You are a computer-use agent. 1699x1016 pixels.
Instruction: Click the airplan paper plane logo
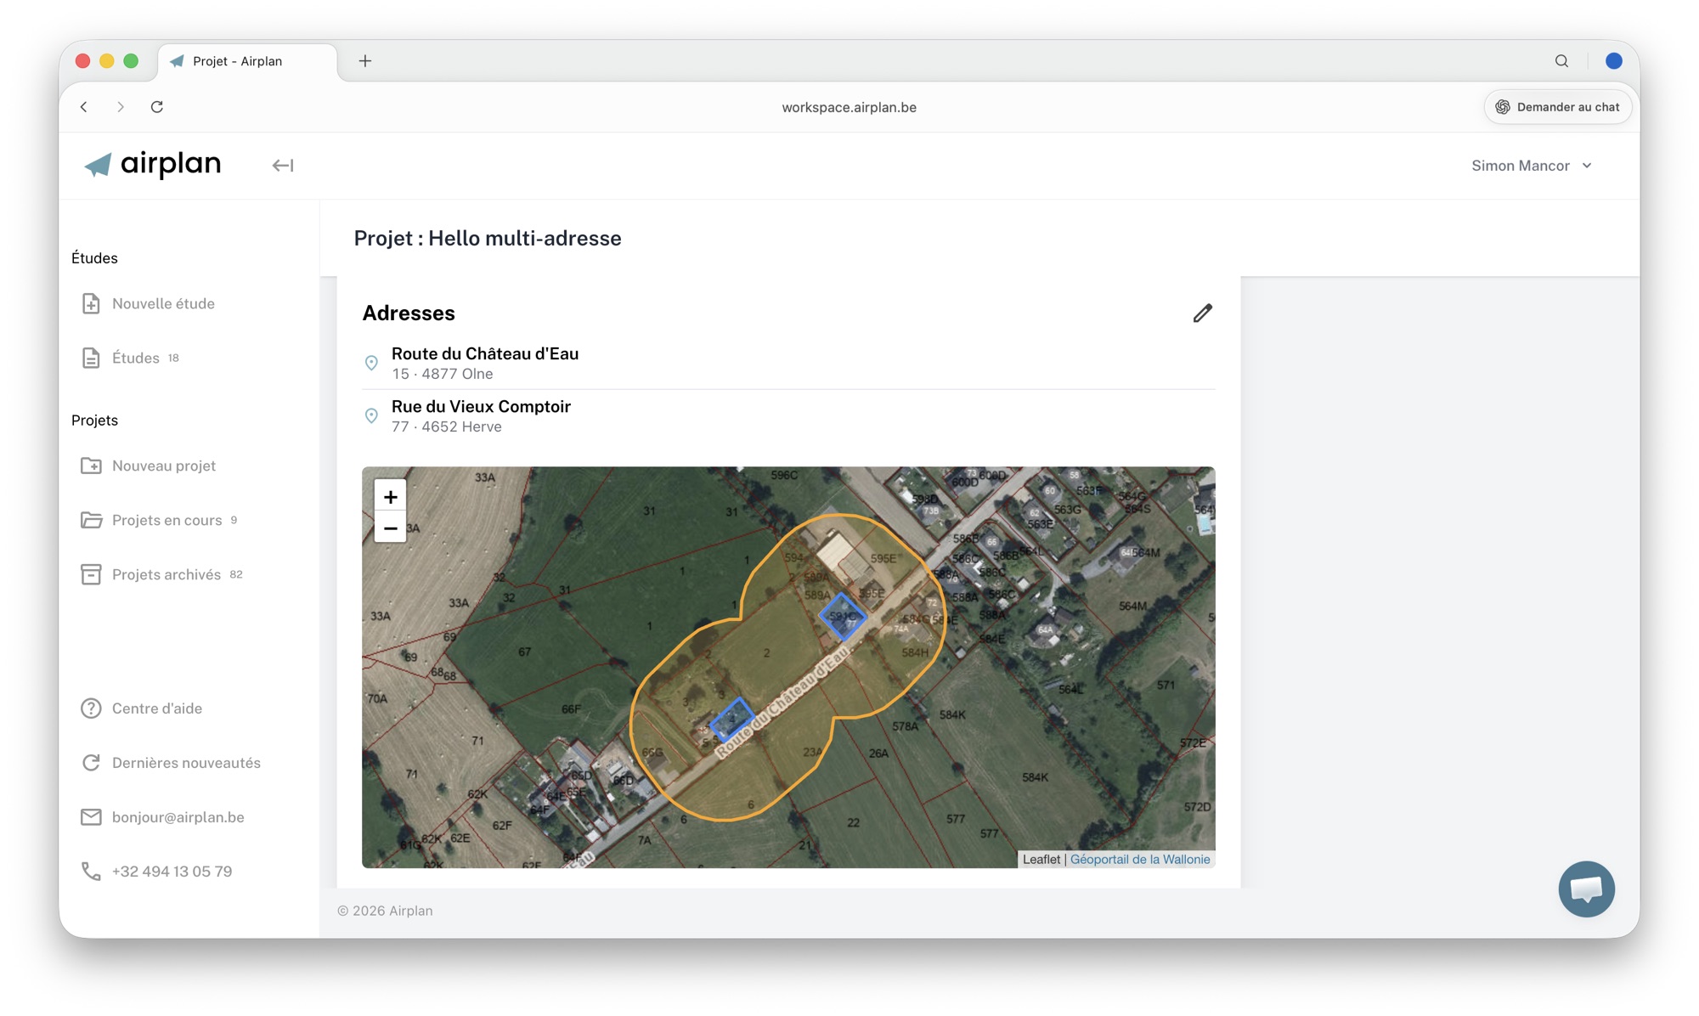(x=99, y=165)
